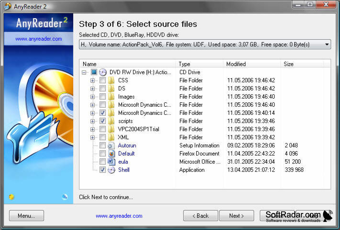Click the '09.02.2005 18:29:06' modified date
340x230 pixels.
pyautogui.click(x=251, y=145)
